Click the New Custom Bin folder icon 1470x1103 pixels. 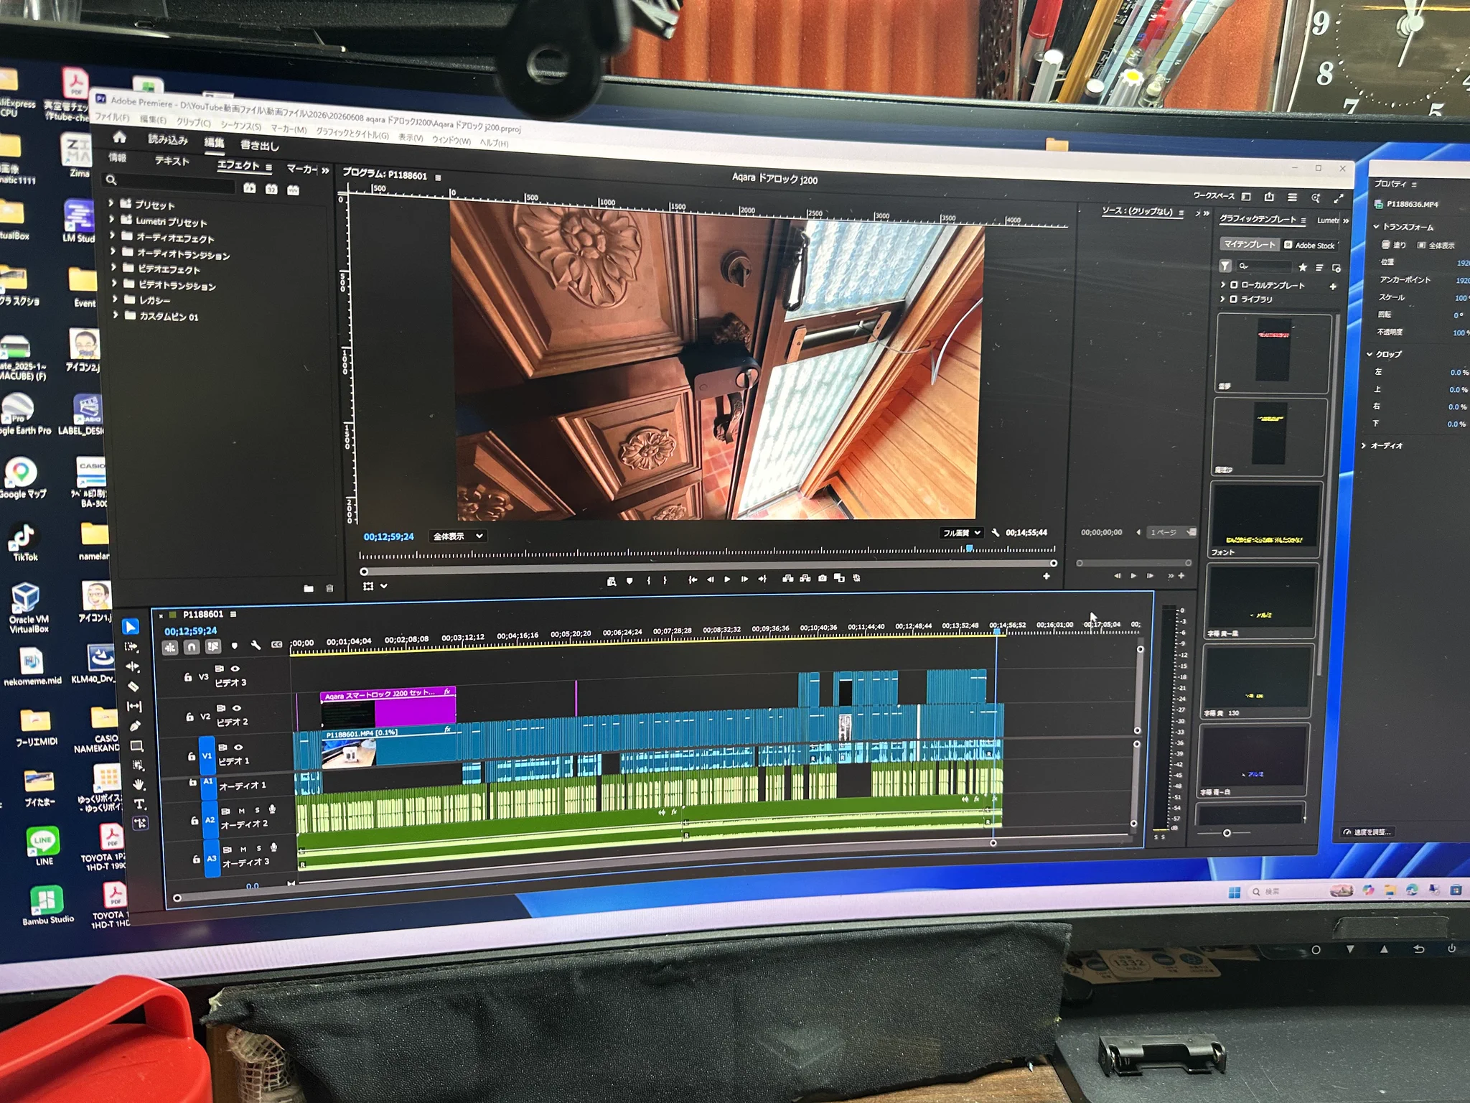309,588
